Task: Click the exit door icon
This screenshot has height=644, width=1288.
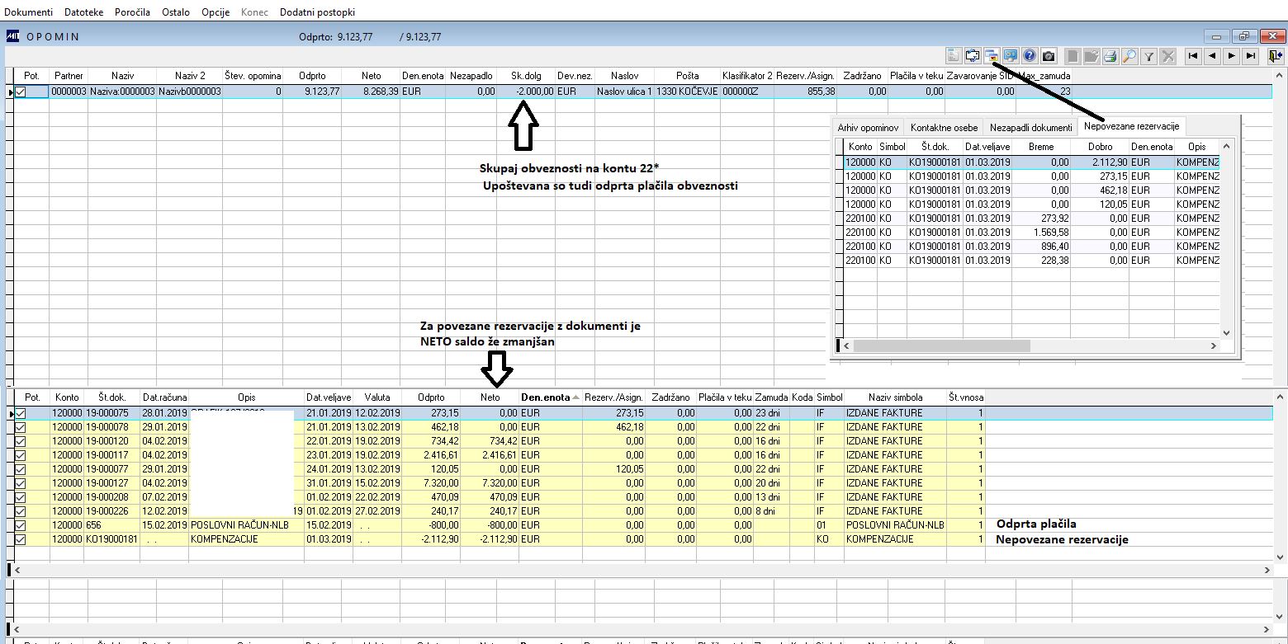Action: click(1276, 55)
